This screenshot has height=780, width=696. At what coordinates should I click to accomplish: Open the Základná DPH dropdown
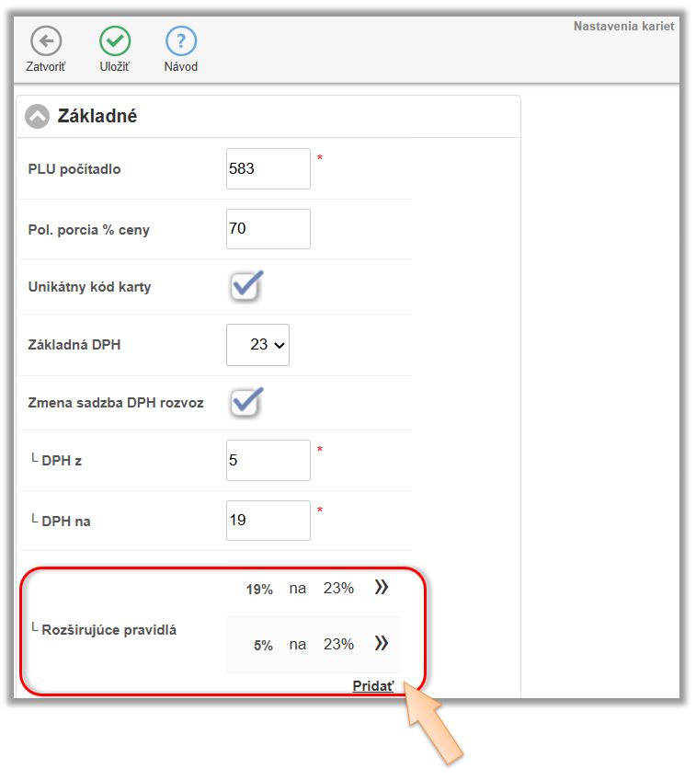[257, 344]
